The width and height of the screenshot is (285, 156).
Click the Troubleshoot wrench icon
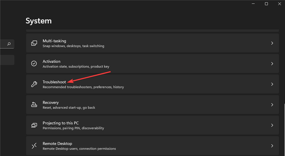point(34,84)
